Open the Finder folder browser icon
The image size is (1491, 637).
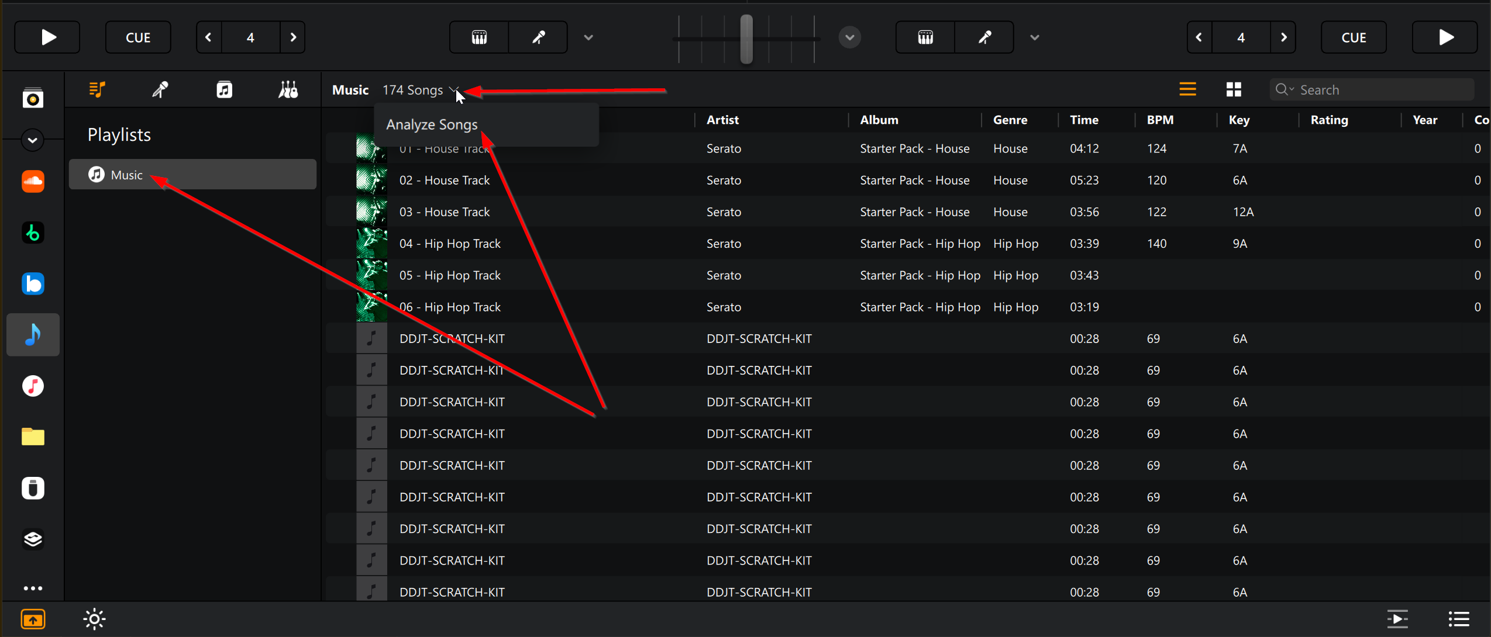33,437
